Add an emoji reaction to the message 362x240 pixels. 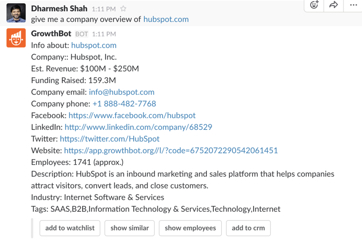coord(314,5)
